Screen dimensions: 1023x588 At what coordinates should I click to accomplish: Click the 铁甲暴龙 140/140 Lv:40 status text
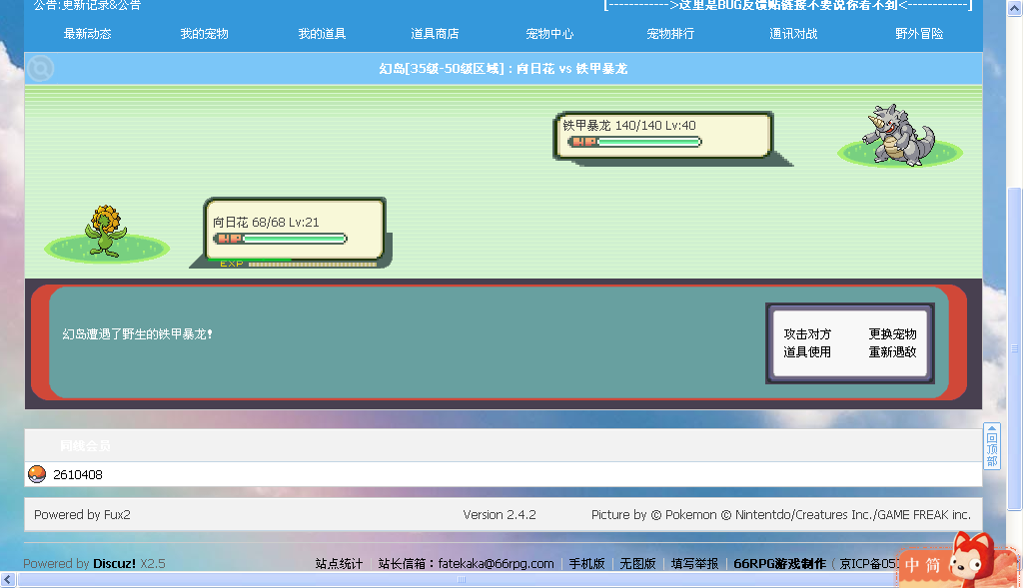(629, 125)
